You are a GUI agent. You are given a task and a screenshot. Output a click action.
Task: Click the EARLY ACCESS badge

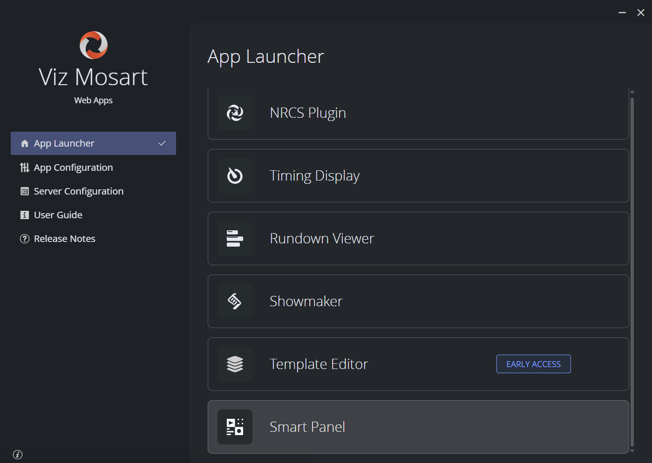534,364
